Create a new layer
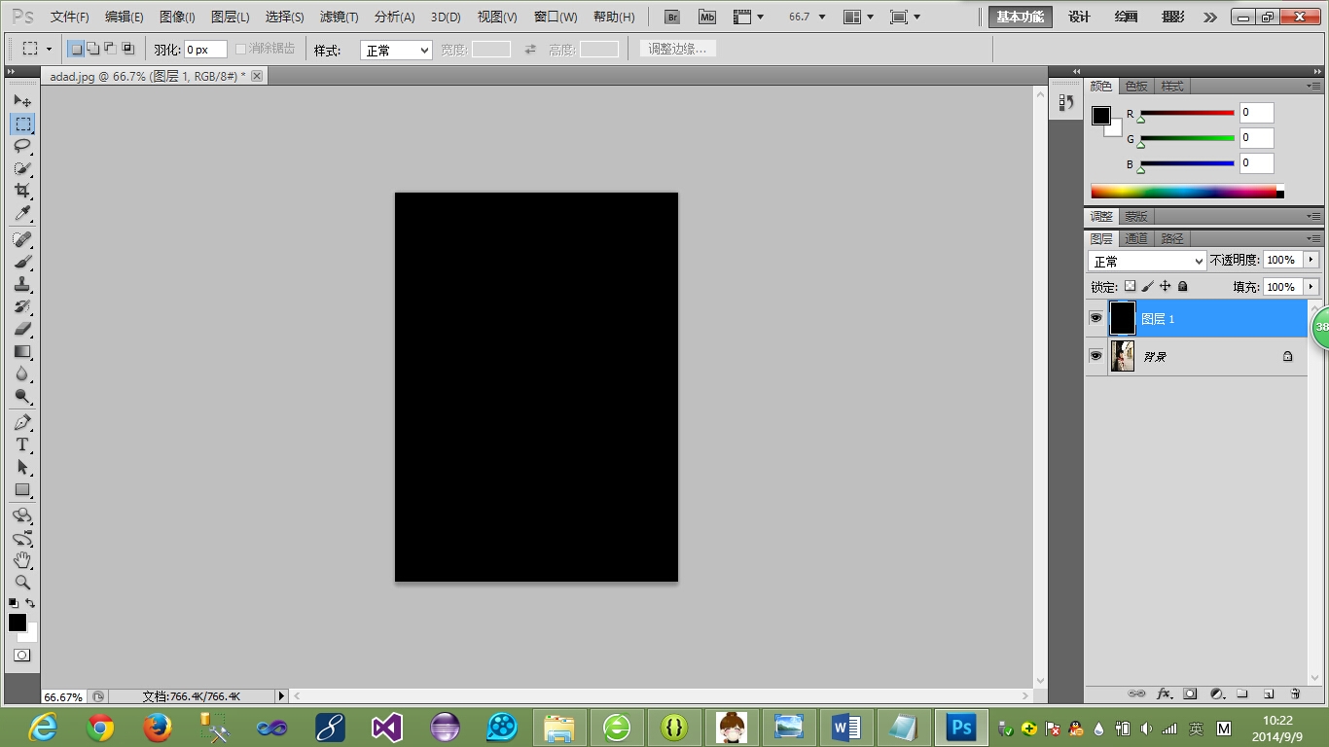1329x747 pixels. 1269,694
